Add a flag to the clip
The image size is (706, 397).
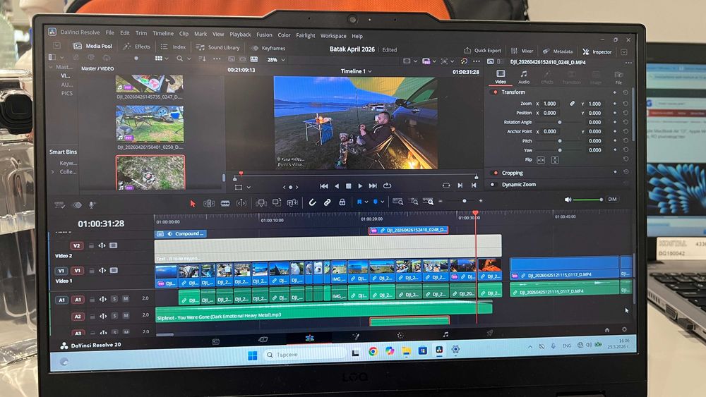click(359, 202)
